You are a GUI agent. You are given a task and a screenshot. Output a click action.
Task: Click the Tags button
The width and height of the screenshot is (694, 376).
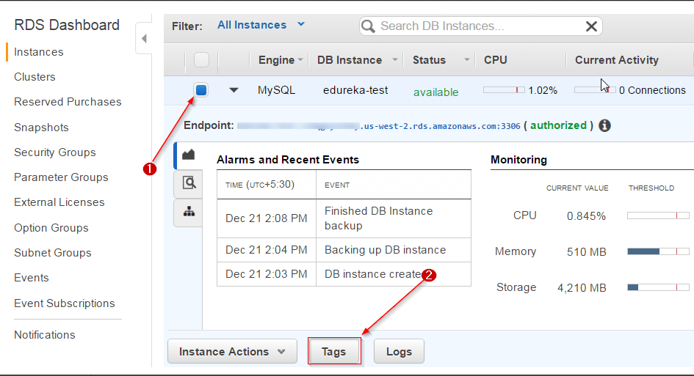333,351
